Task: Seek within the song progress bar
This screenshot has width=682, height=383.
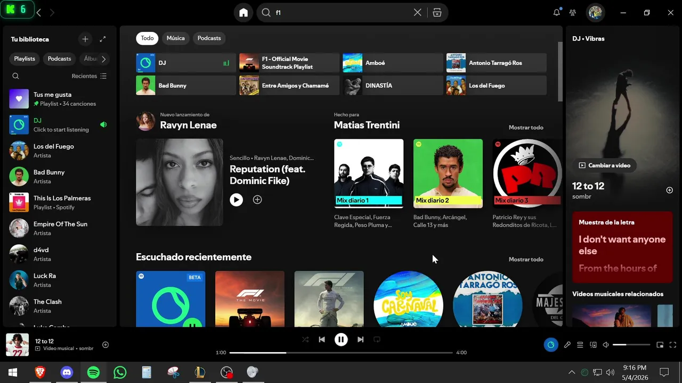Action: point(341,353)
